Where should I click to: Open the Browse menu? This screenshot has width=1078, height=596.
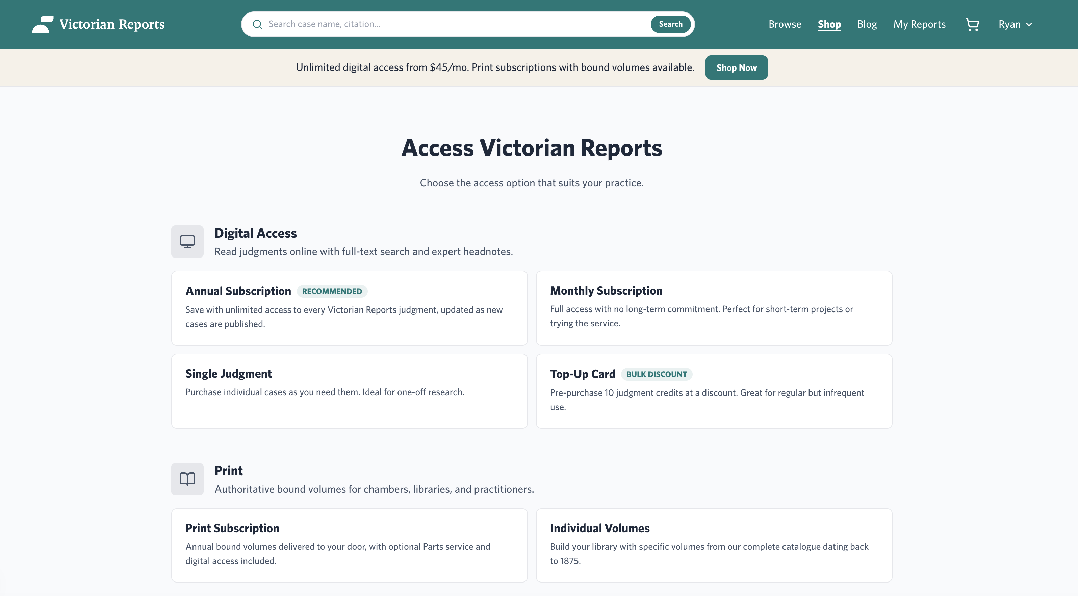pyautogui.click(x=785, y=24)
